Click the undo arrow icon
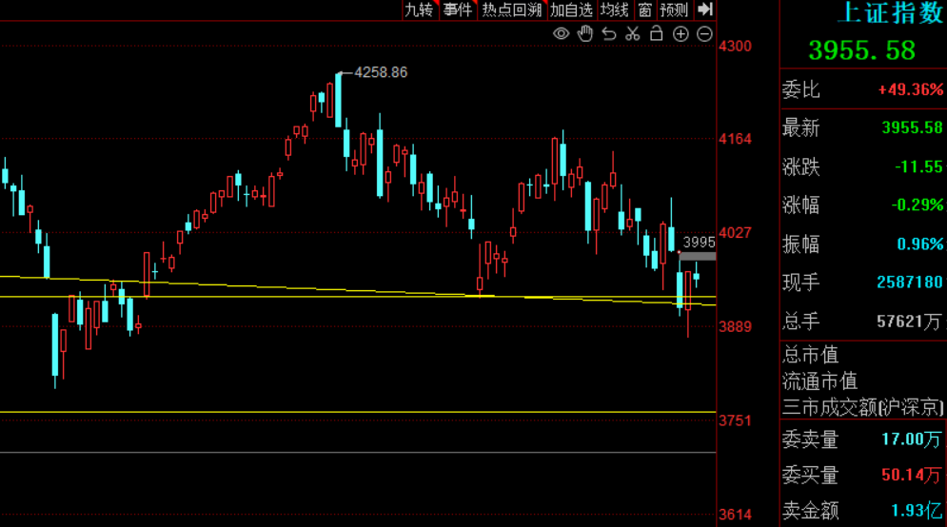 point(609,34)
